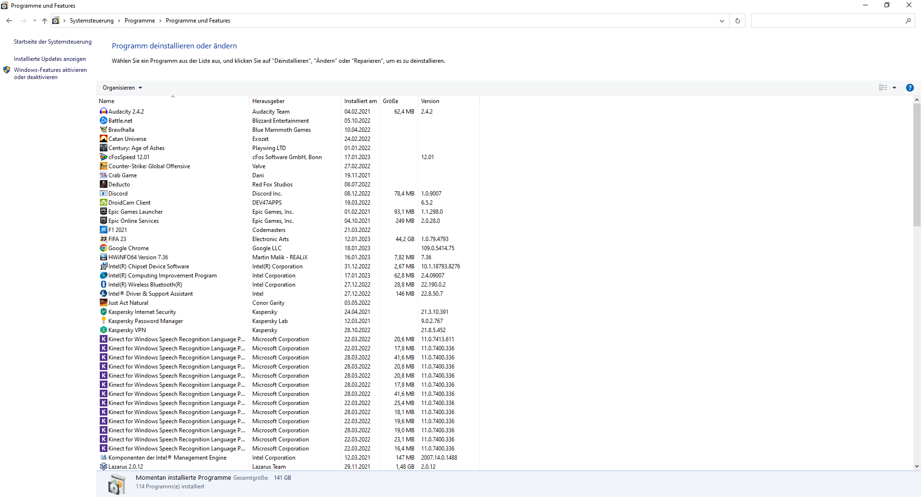Click the Catan Universe program icon
921x497 pixels.
(x=103, y=139)
